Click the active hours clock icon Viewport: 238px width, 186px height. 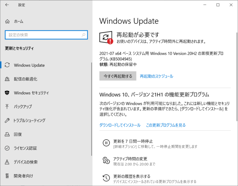106,160
